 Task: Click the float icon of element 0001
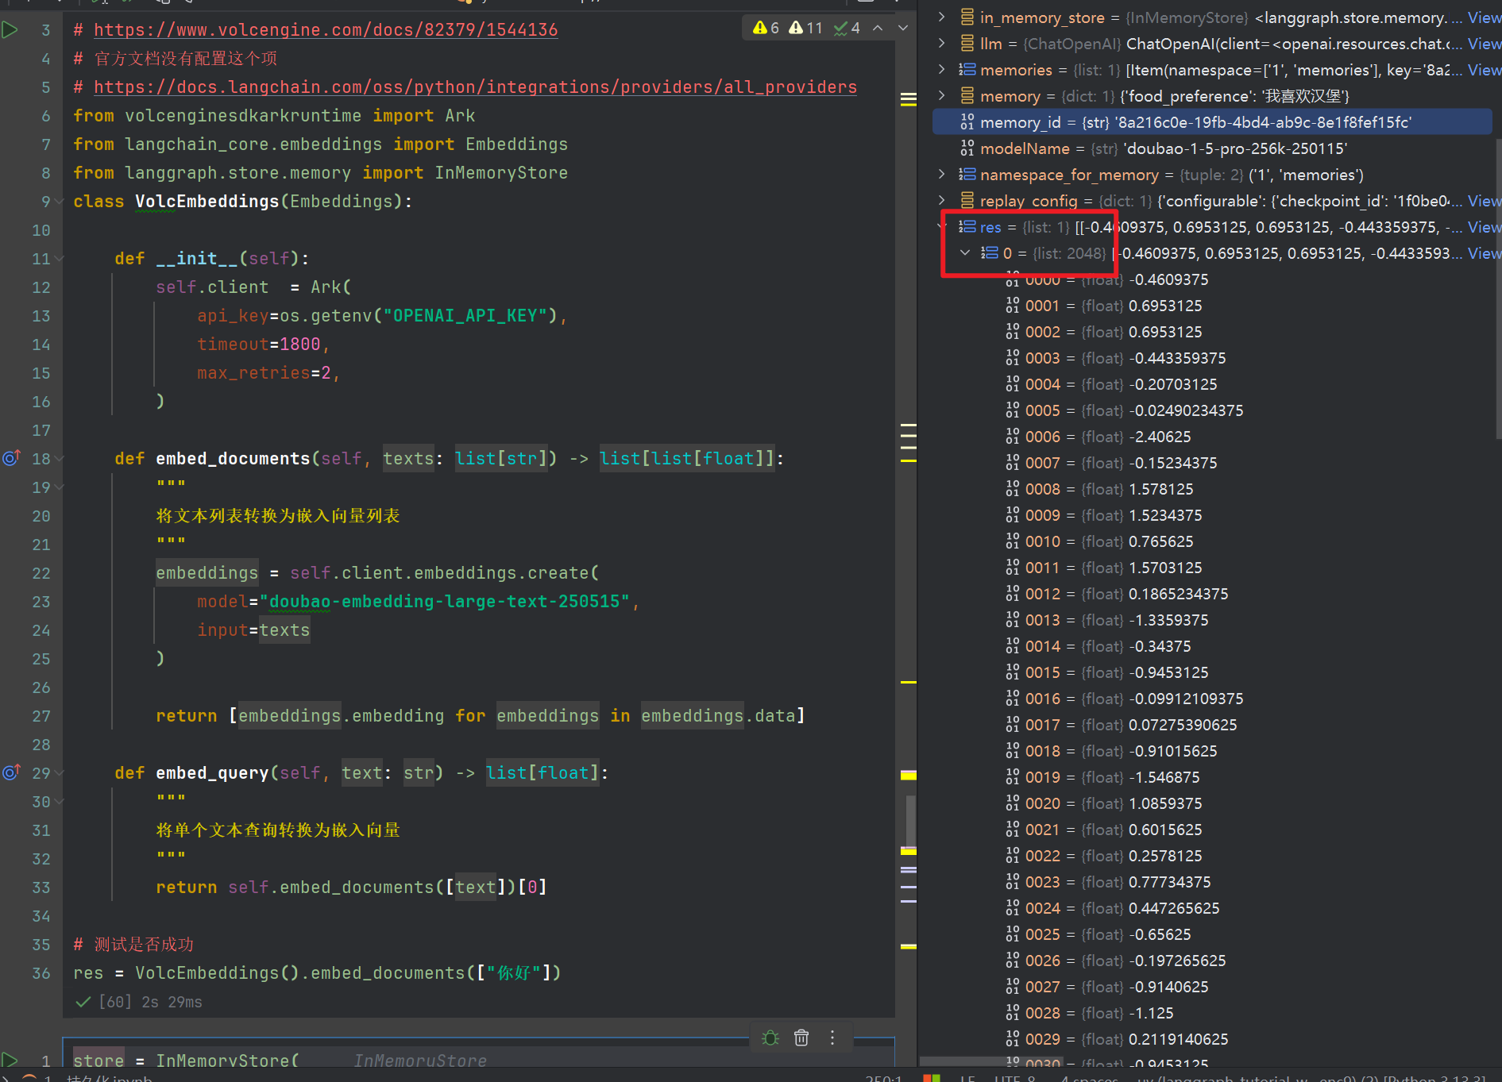(1013, 305)
